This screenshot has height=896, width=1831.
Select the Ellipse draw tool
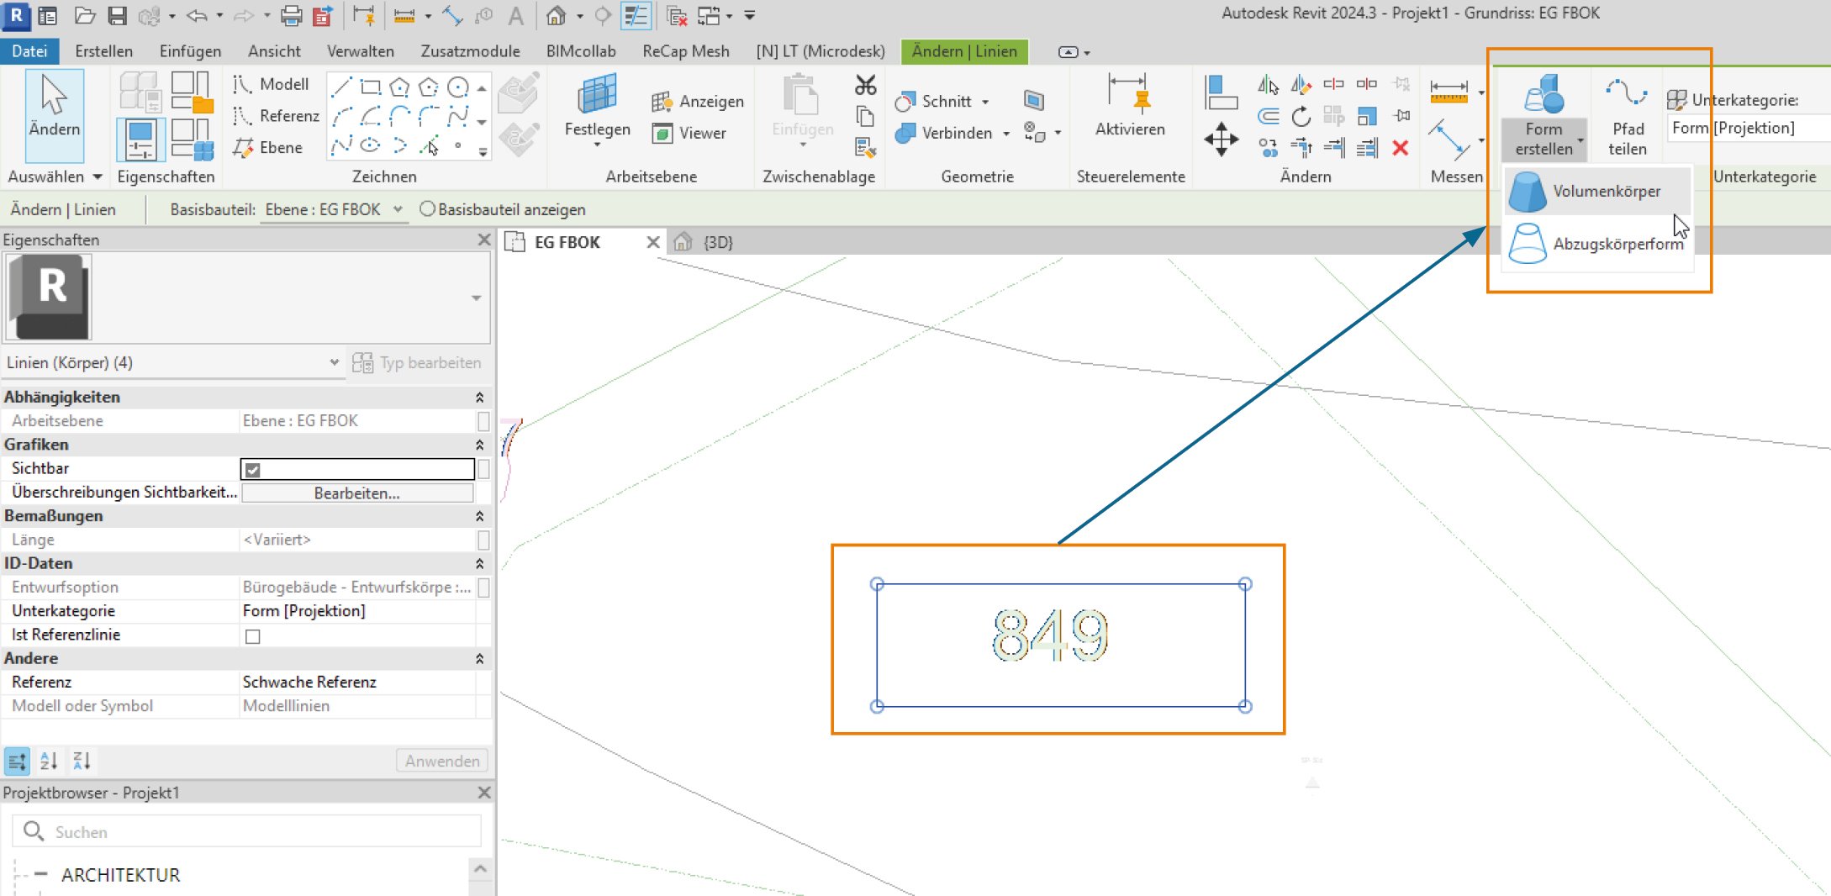(x=370, y=145)
